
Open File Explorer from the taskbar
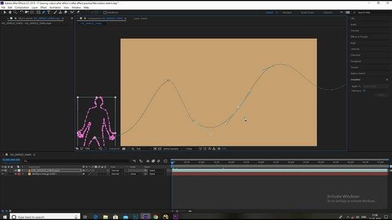[105, 217]
